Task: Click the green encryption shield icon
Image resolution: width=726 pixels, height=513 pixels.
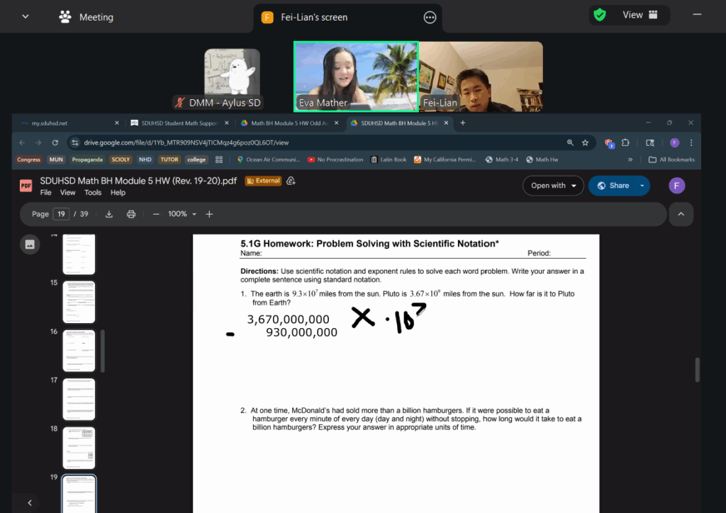Action: [x=600, y=15]
